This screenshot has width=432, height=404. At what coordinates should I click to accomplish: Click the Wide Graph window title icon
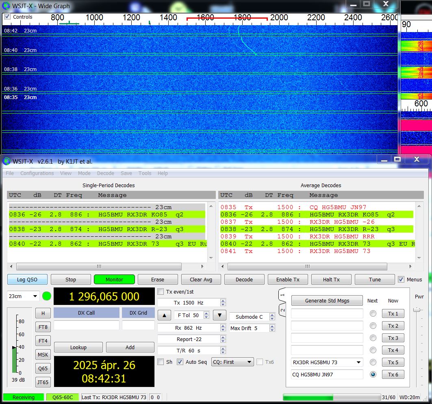click(x=6, y=6)
